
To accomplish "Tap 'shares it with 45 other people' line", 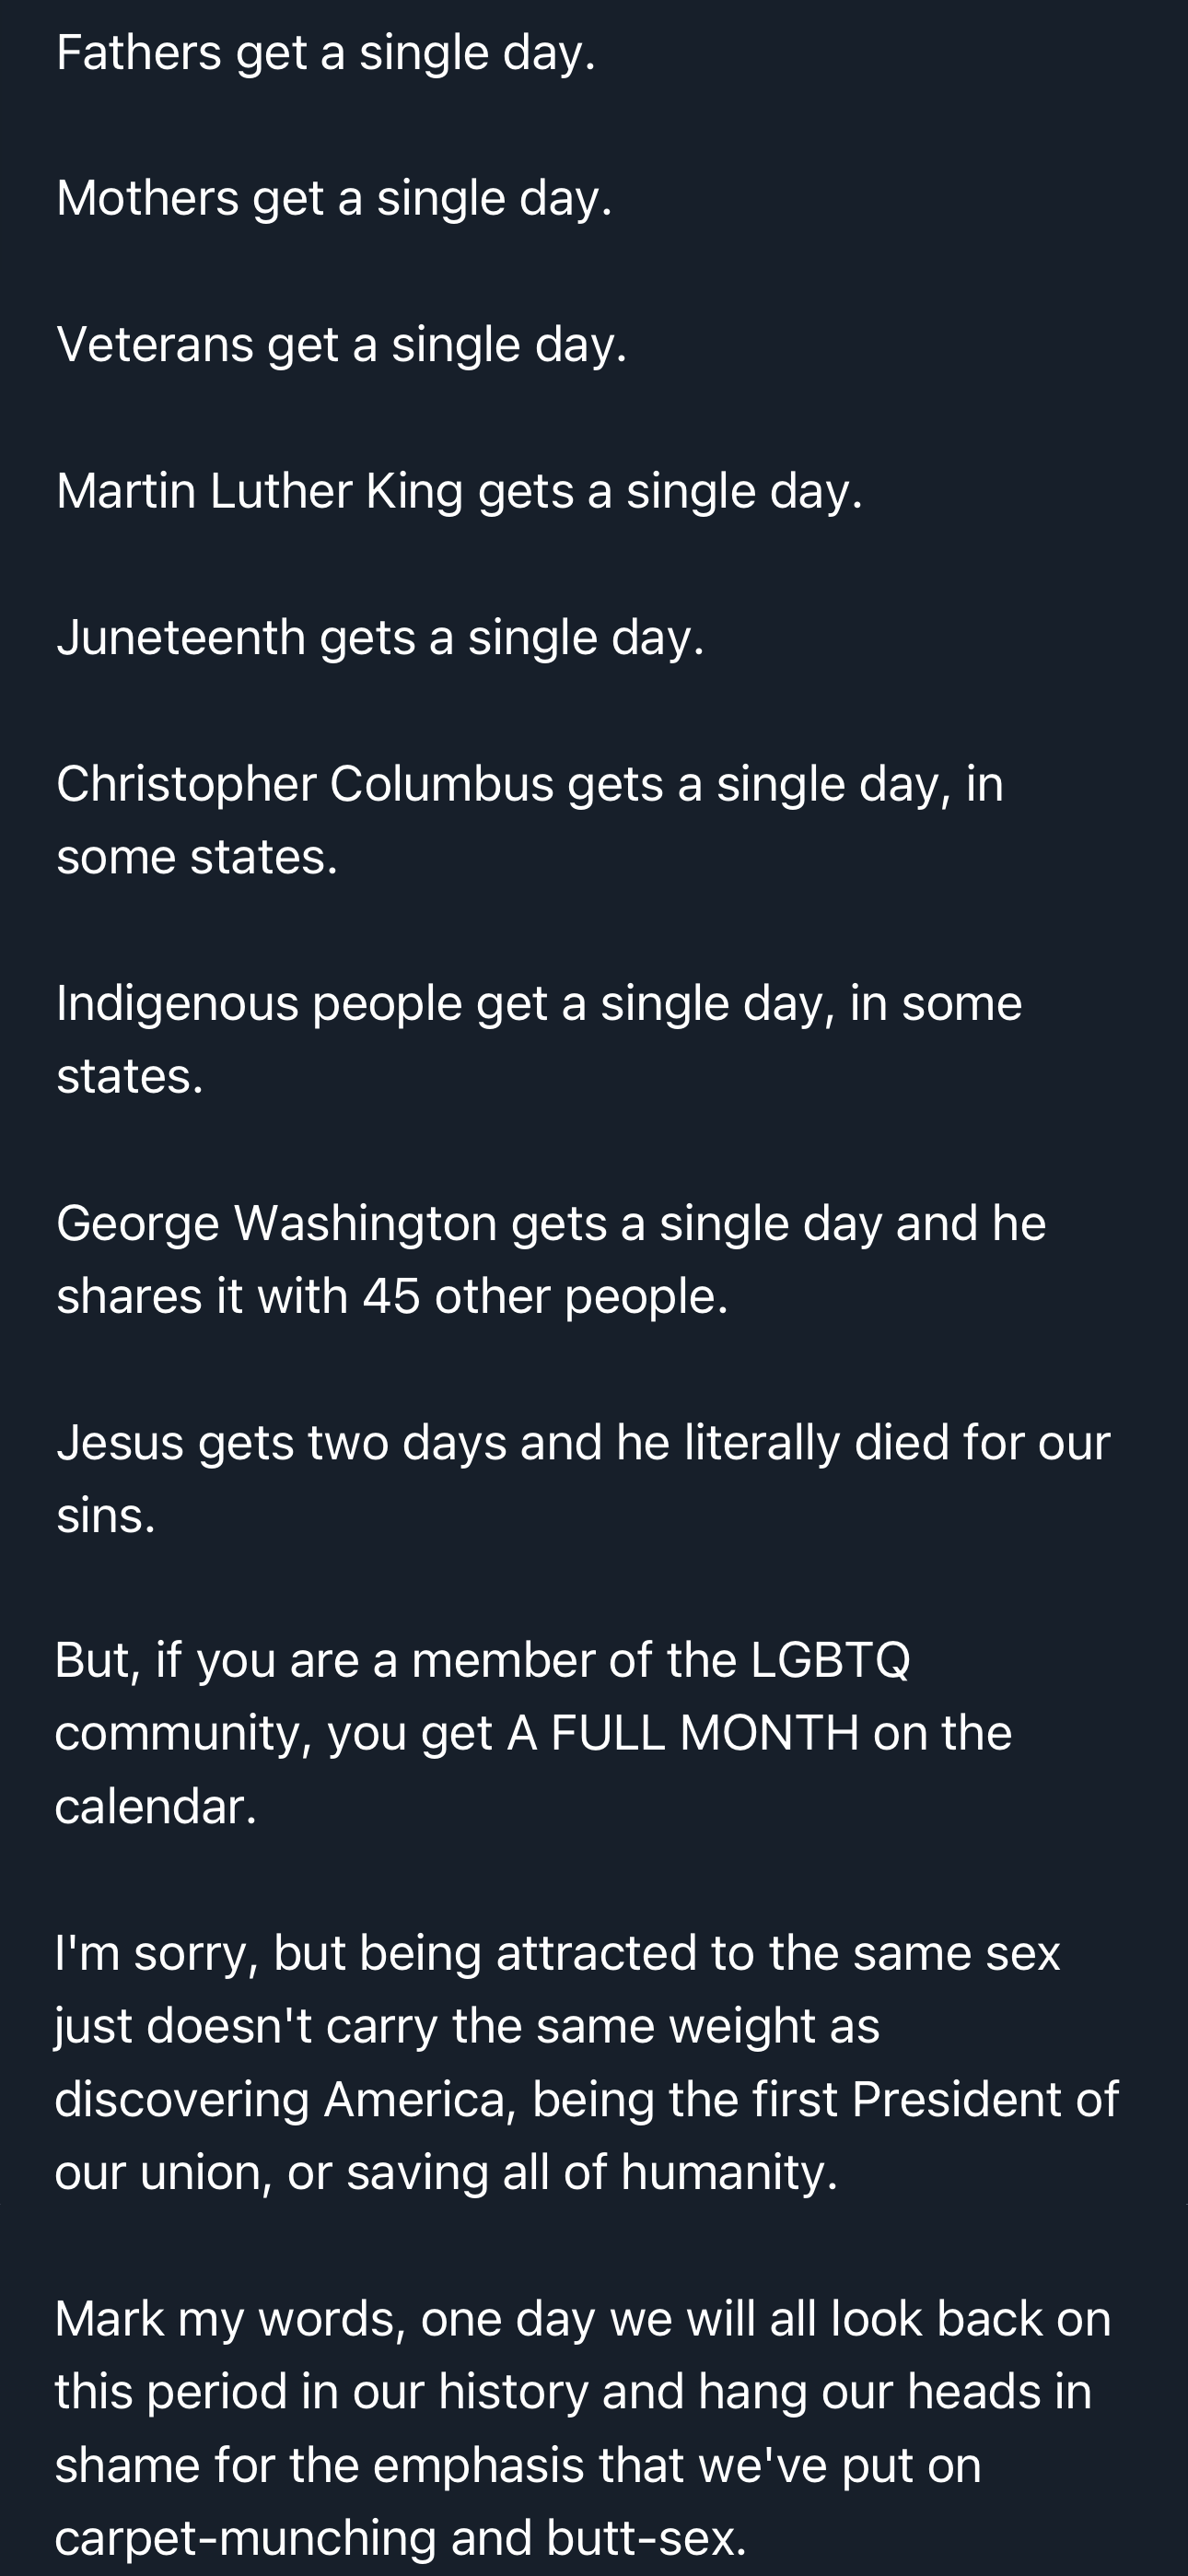I will pos(392,1297).
